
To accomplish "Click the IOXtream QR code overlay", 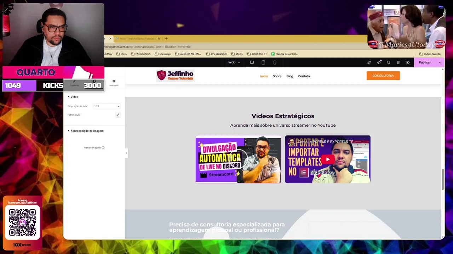I will tap(22, 222).
